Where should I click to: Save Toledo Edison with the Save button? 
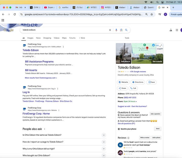[x=151, y=82]
